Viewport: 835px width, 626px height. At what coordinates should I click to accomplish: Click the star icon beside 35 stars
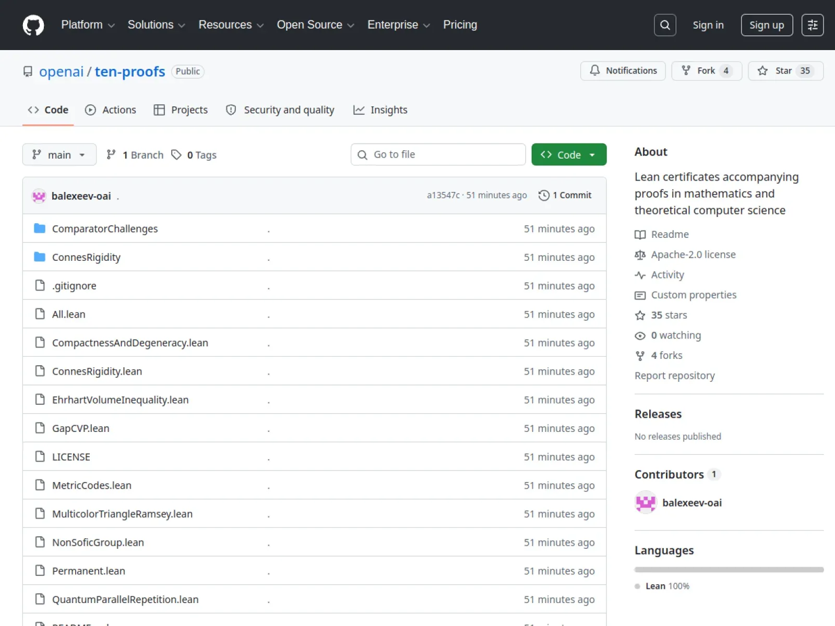point(640,315)
